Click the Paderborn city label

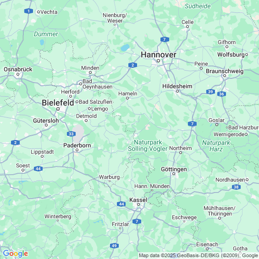tap(77, 145)
